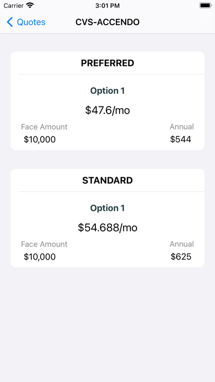Tap the Wi-Fi status icon
This screenshot has height=382, width=215.
click(30, 5)
